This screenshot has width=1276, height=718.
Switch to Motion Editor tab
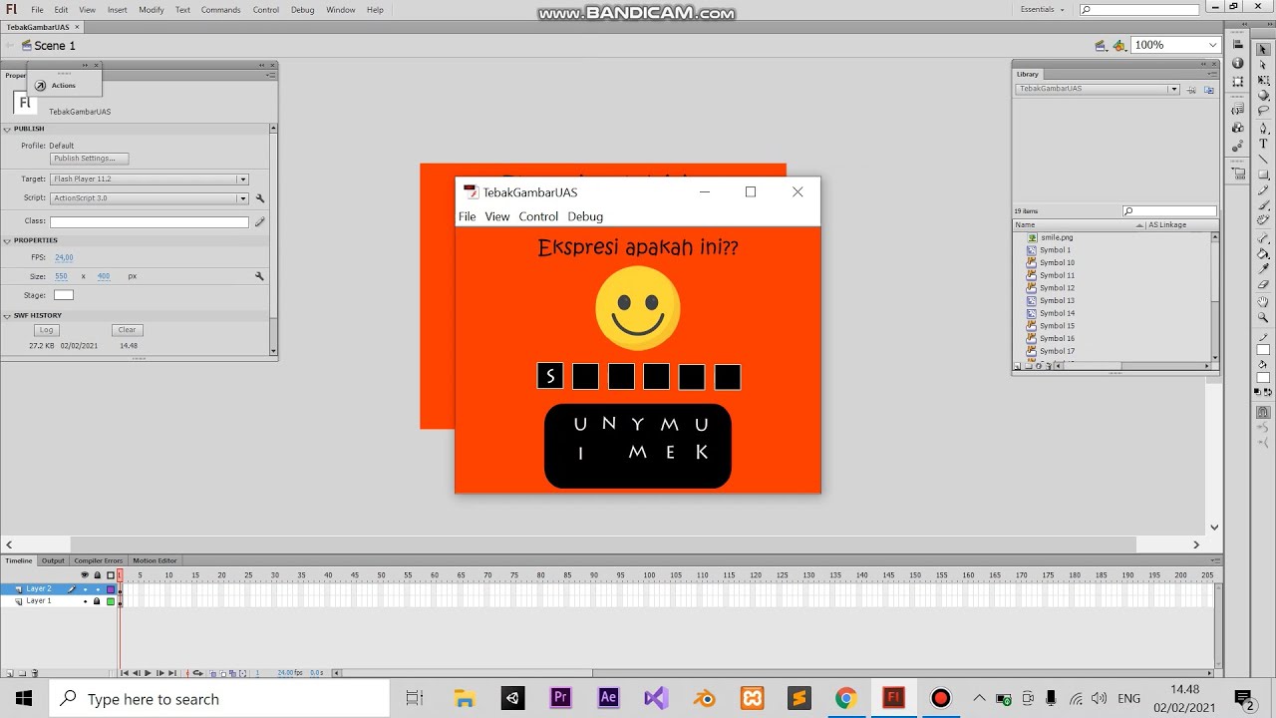(155, 560)
